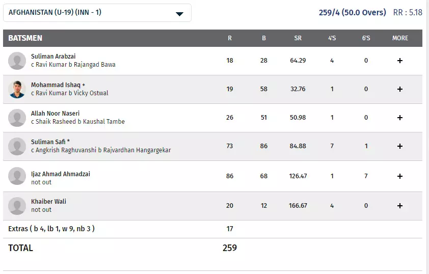Click Suliman Safi's avatar icon
The width and height of the screenshot is (429, 274).
pyautogui.click(x=17, y=147)
